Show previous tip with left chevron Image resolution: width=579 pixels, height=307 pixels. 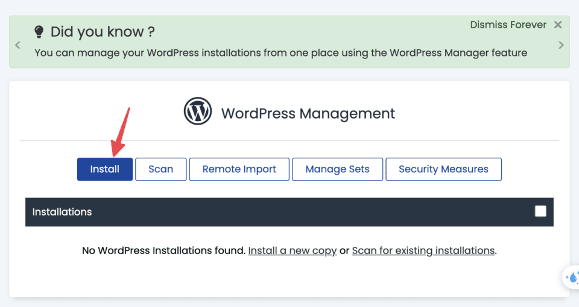(17, 45)
